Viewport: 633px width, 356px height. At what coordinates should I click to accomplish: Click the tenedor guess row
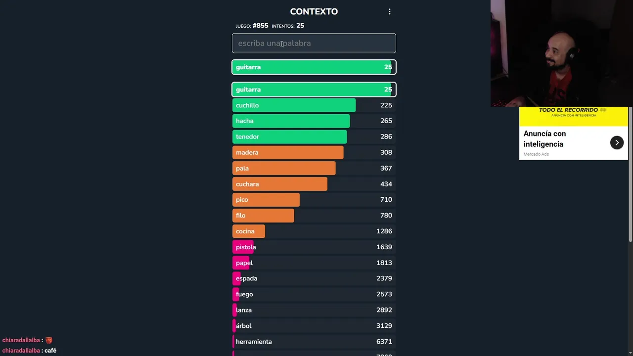point(314,136)
